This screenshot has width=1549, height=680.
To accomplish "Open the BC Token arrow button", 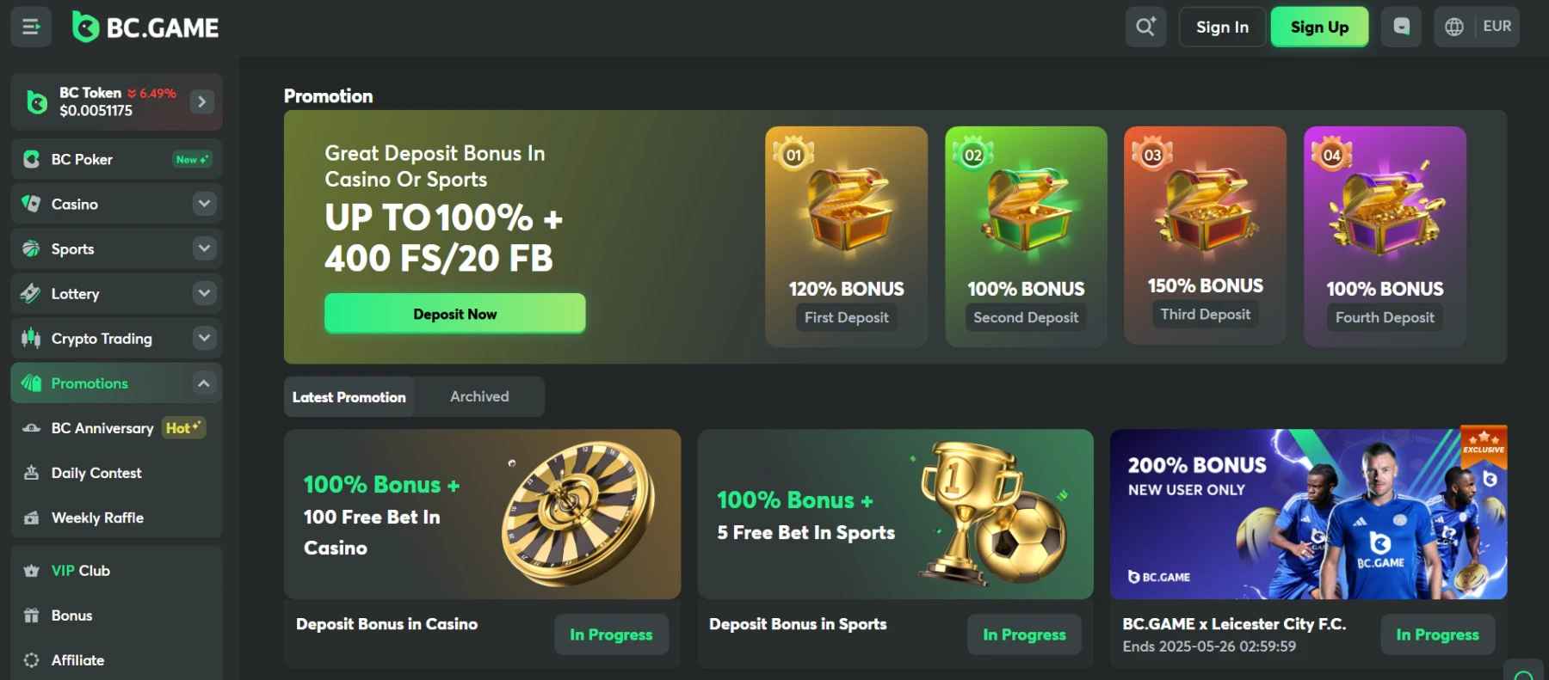I will 201,101.
